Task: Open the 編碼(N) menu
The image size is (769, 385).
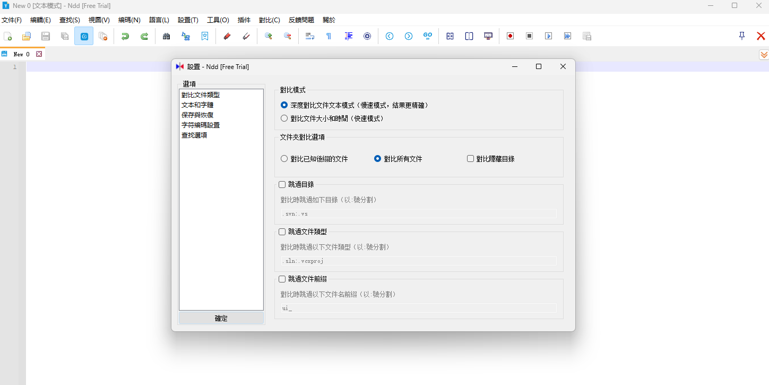Action: [129, 20]
